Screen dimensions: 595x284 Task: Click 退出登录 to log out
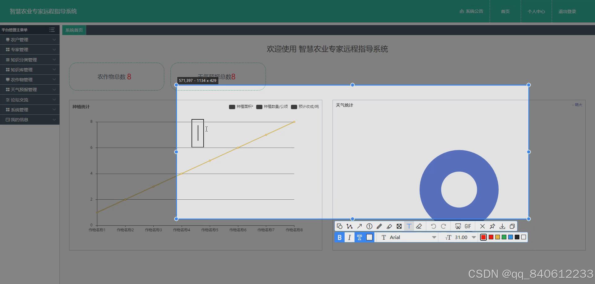click(x=567, y=11)
